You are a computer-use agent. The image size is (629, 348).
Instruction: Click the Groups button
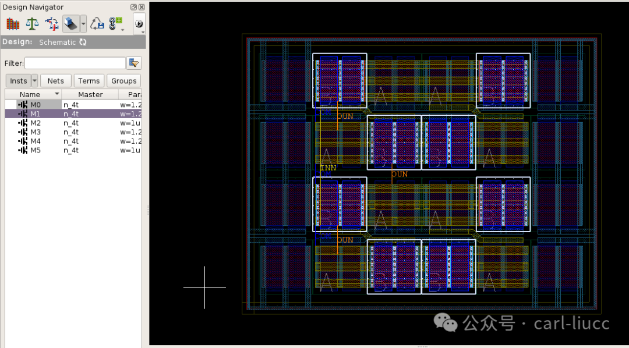(124, 80)
